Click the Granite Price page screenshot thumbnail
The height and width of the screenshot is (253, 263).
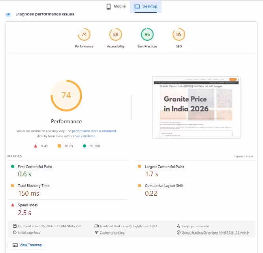click(x=196, y=108)
